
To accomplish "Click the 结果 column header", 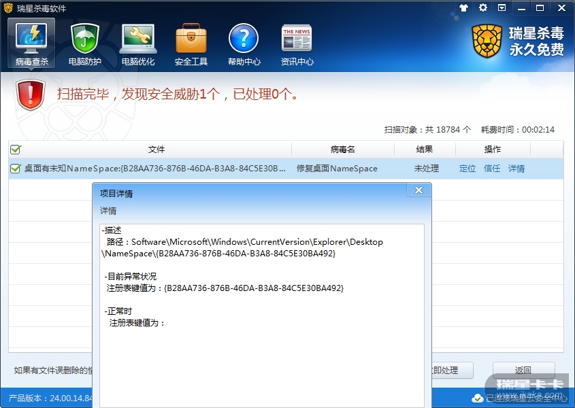I will 425,149.
